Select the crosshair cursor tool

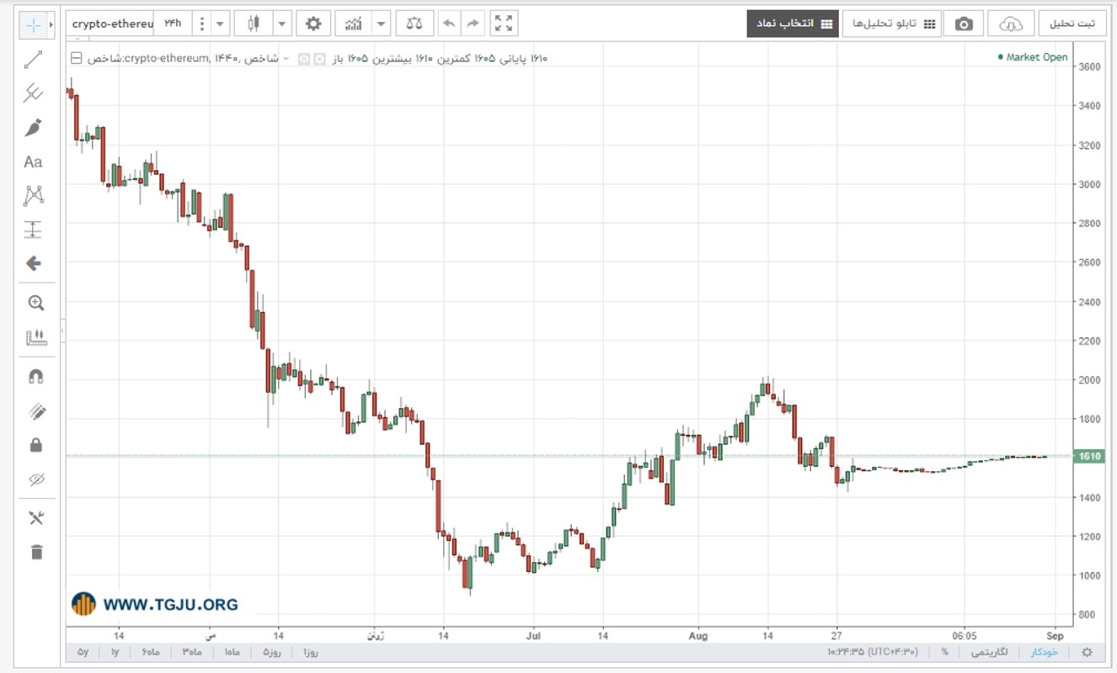tap(33, 24)
